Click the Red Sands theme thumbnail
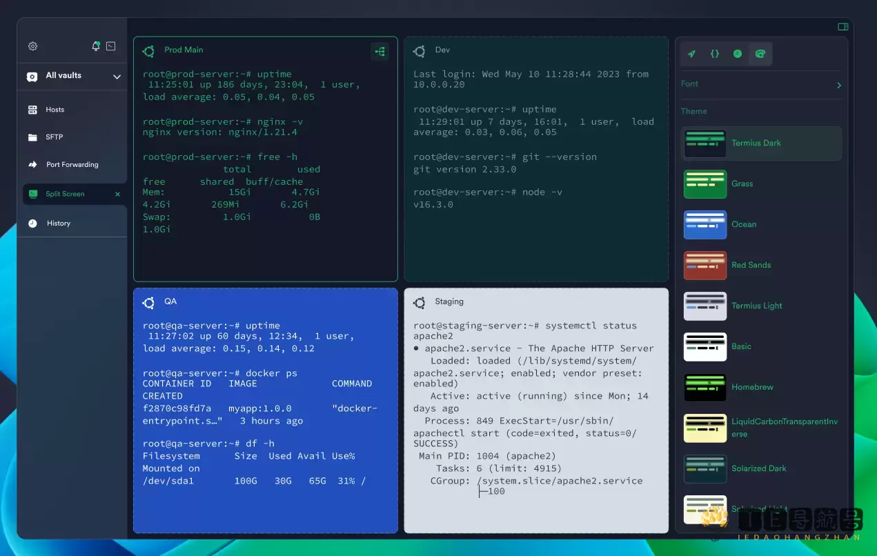Image resolution: width=877 pixels, height=556 pixels. coord(705,266)
